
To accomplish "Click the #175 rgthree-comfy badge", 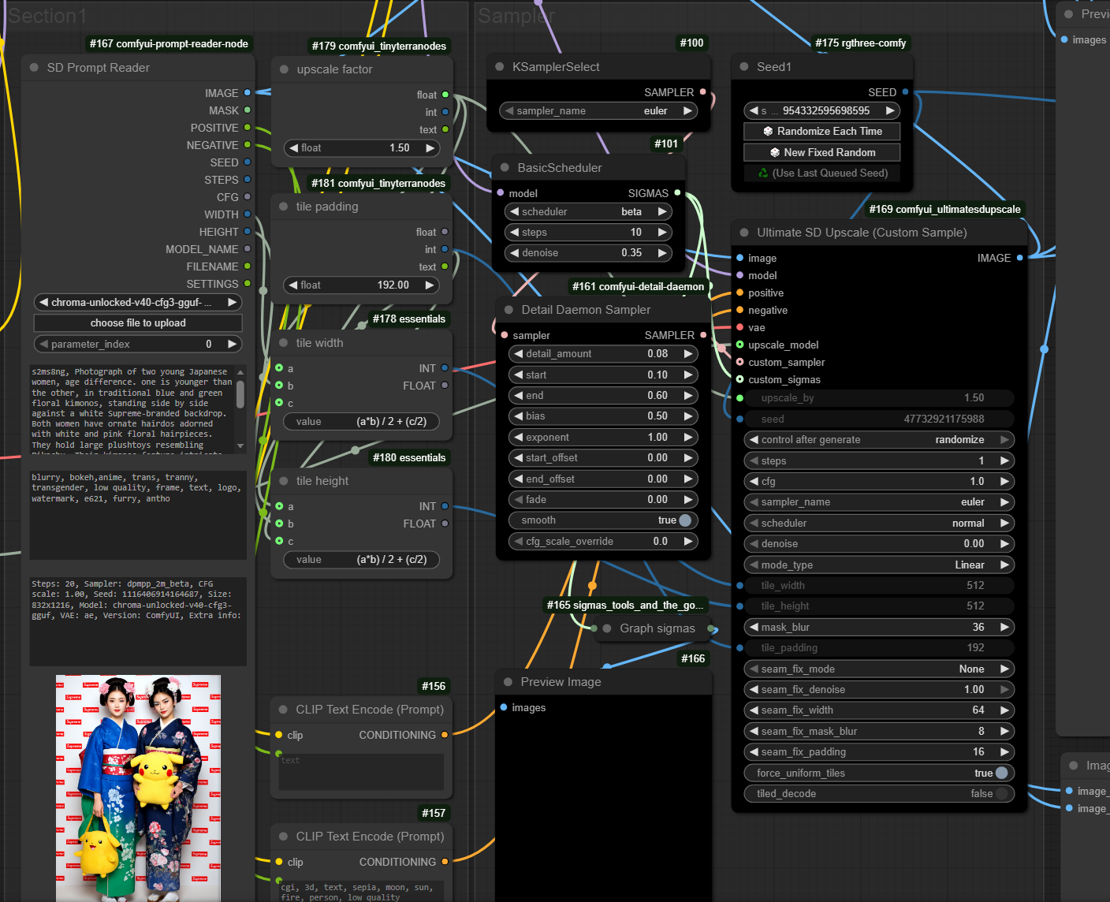I will [861, 43].
